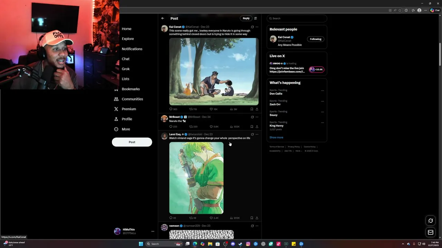Share Laroi Esq. comment
442x248 pixels.
[257, 218]
